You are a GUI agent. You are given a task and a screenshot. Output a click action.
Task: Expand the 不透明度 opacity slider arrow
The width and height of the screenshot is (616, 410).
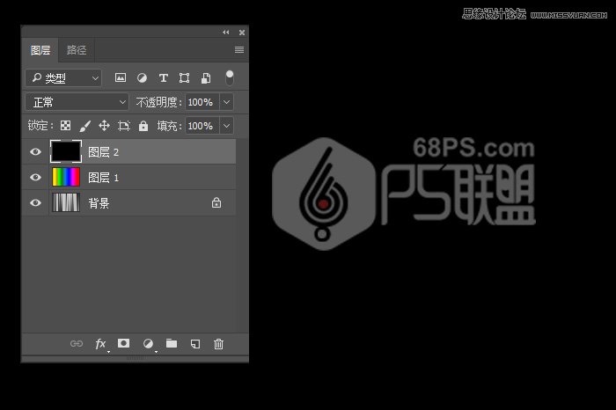[x=226, y=102]
